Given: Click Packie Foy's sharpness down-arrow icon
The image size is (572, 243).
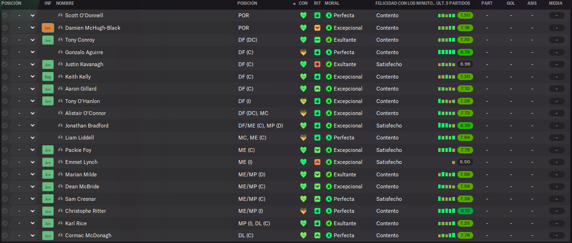Looking at the screenshot, I should (317, 150).
